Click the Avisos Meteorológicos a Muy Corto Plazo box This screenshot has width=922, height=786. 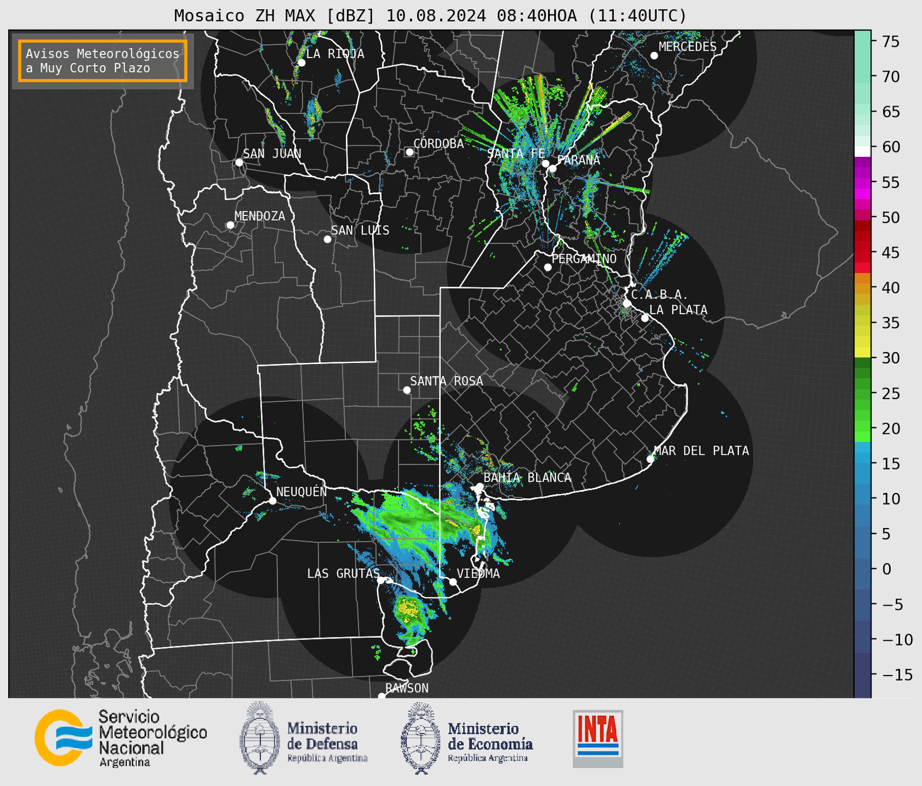click(x=103, y=61)
